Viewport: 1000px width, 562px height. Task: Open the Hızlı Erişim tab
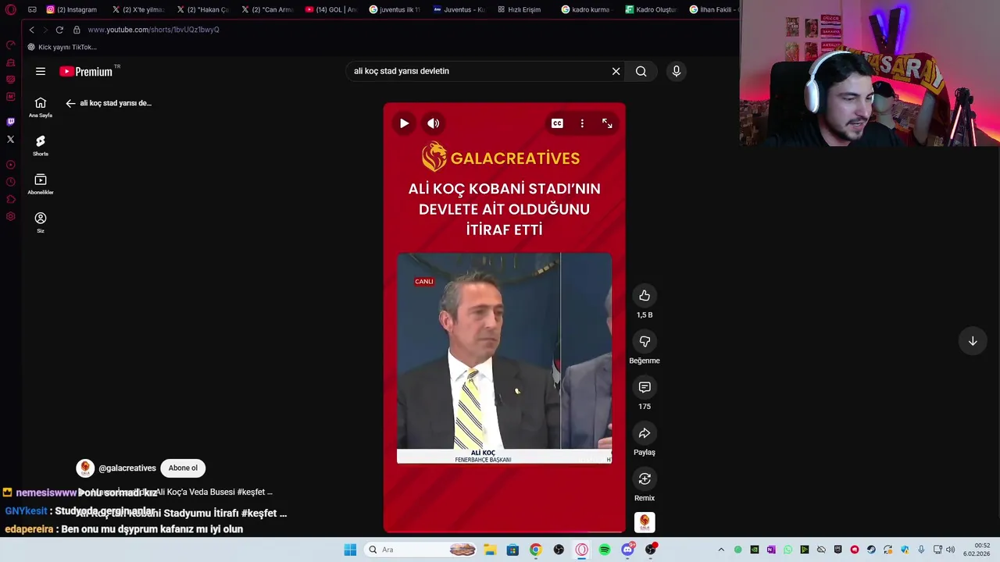(x=520, y=9)
